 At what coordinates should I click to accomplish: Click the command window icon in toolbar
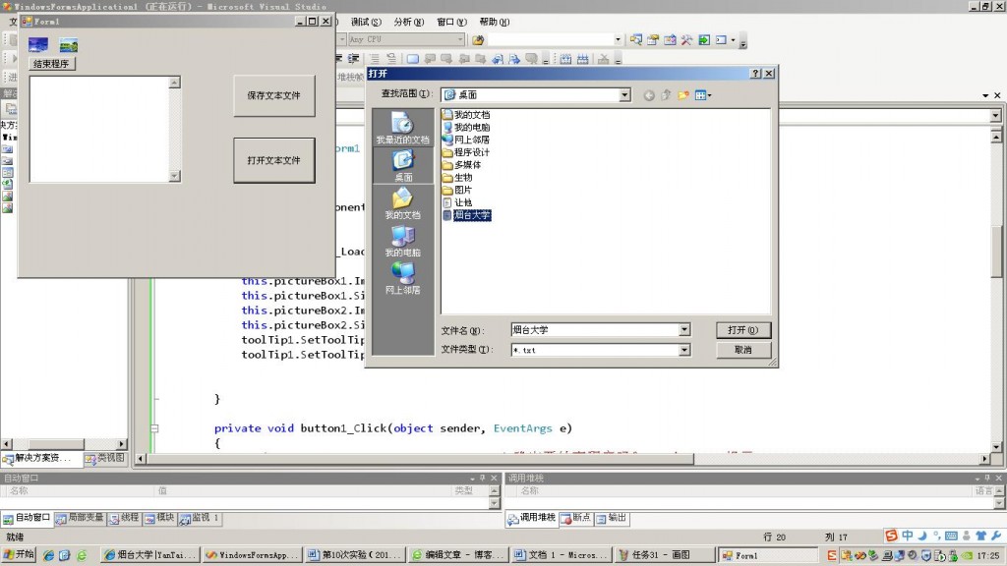(721, 39)
